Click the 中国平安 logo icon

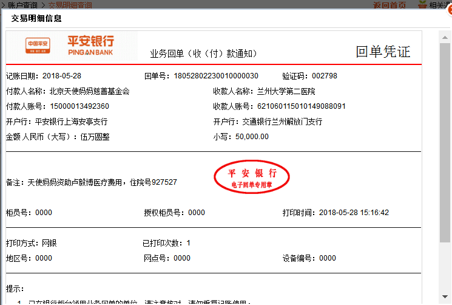(x=38, y=46)
